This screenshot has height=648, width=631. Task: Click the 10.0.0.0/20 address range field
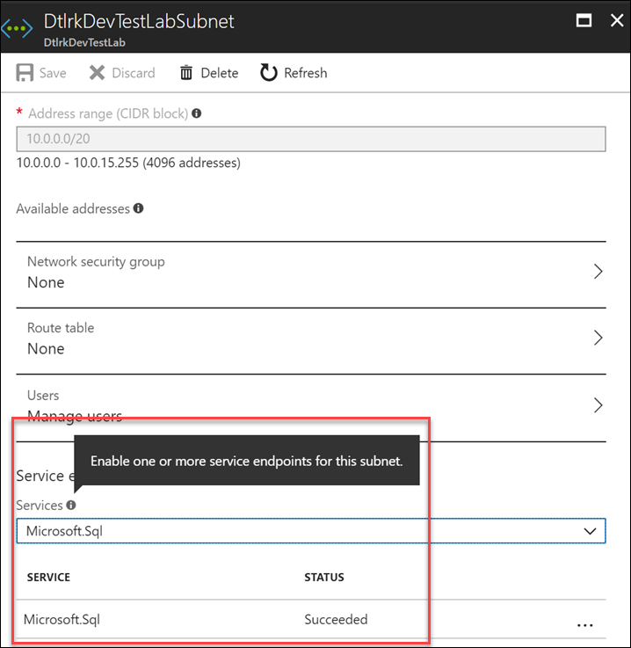(311, 139)
